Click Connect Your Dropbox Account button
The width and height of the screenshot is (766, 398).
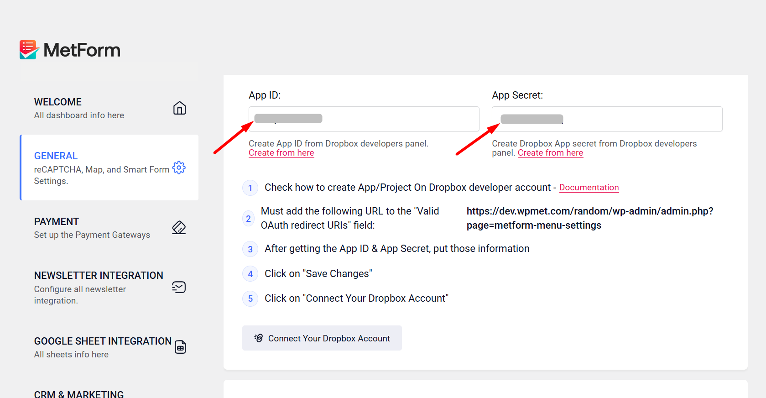click(x=322, y=338)
